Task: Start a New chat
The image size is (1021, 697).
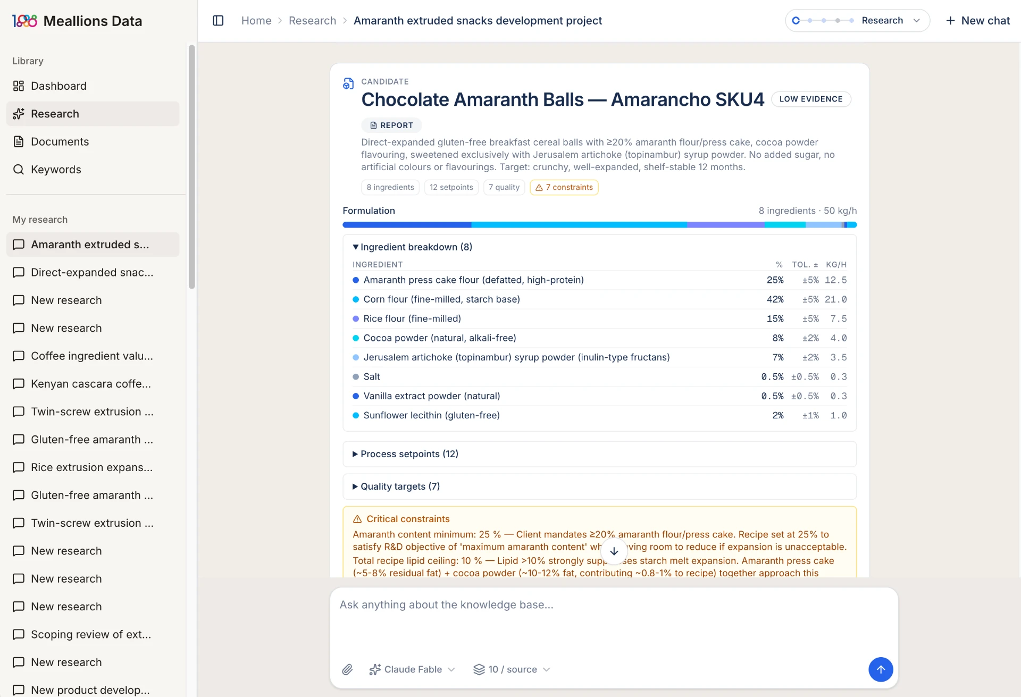Action: pos(977,21)
